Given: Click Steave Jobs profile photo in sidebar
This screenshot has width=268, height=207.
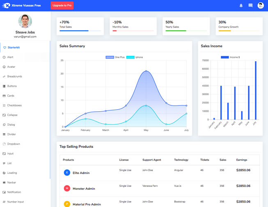Looking at the screenshot, I should pos(25,21).
